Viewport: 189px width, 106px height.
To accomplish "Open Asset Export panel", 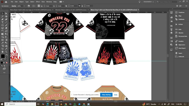I will [180, 48].
